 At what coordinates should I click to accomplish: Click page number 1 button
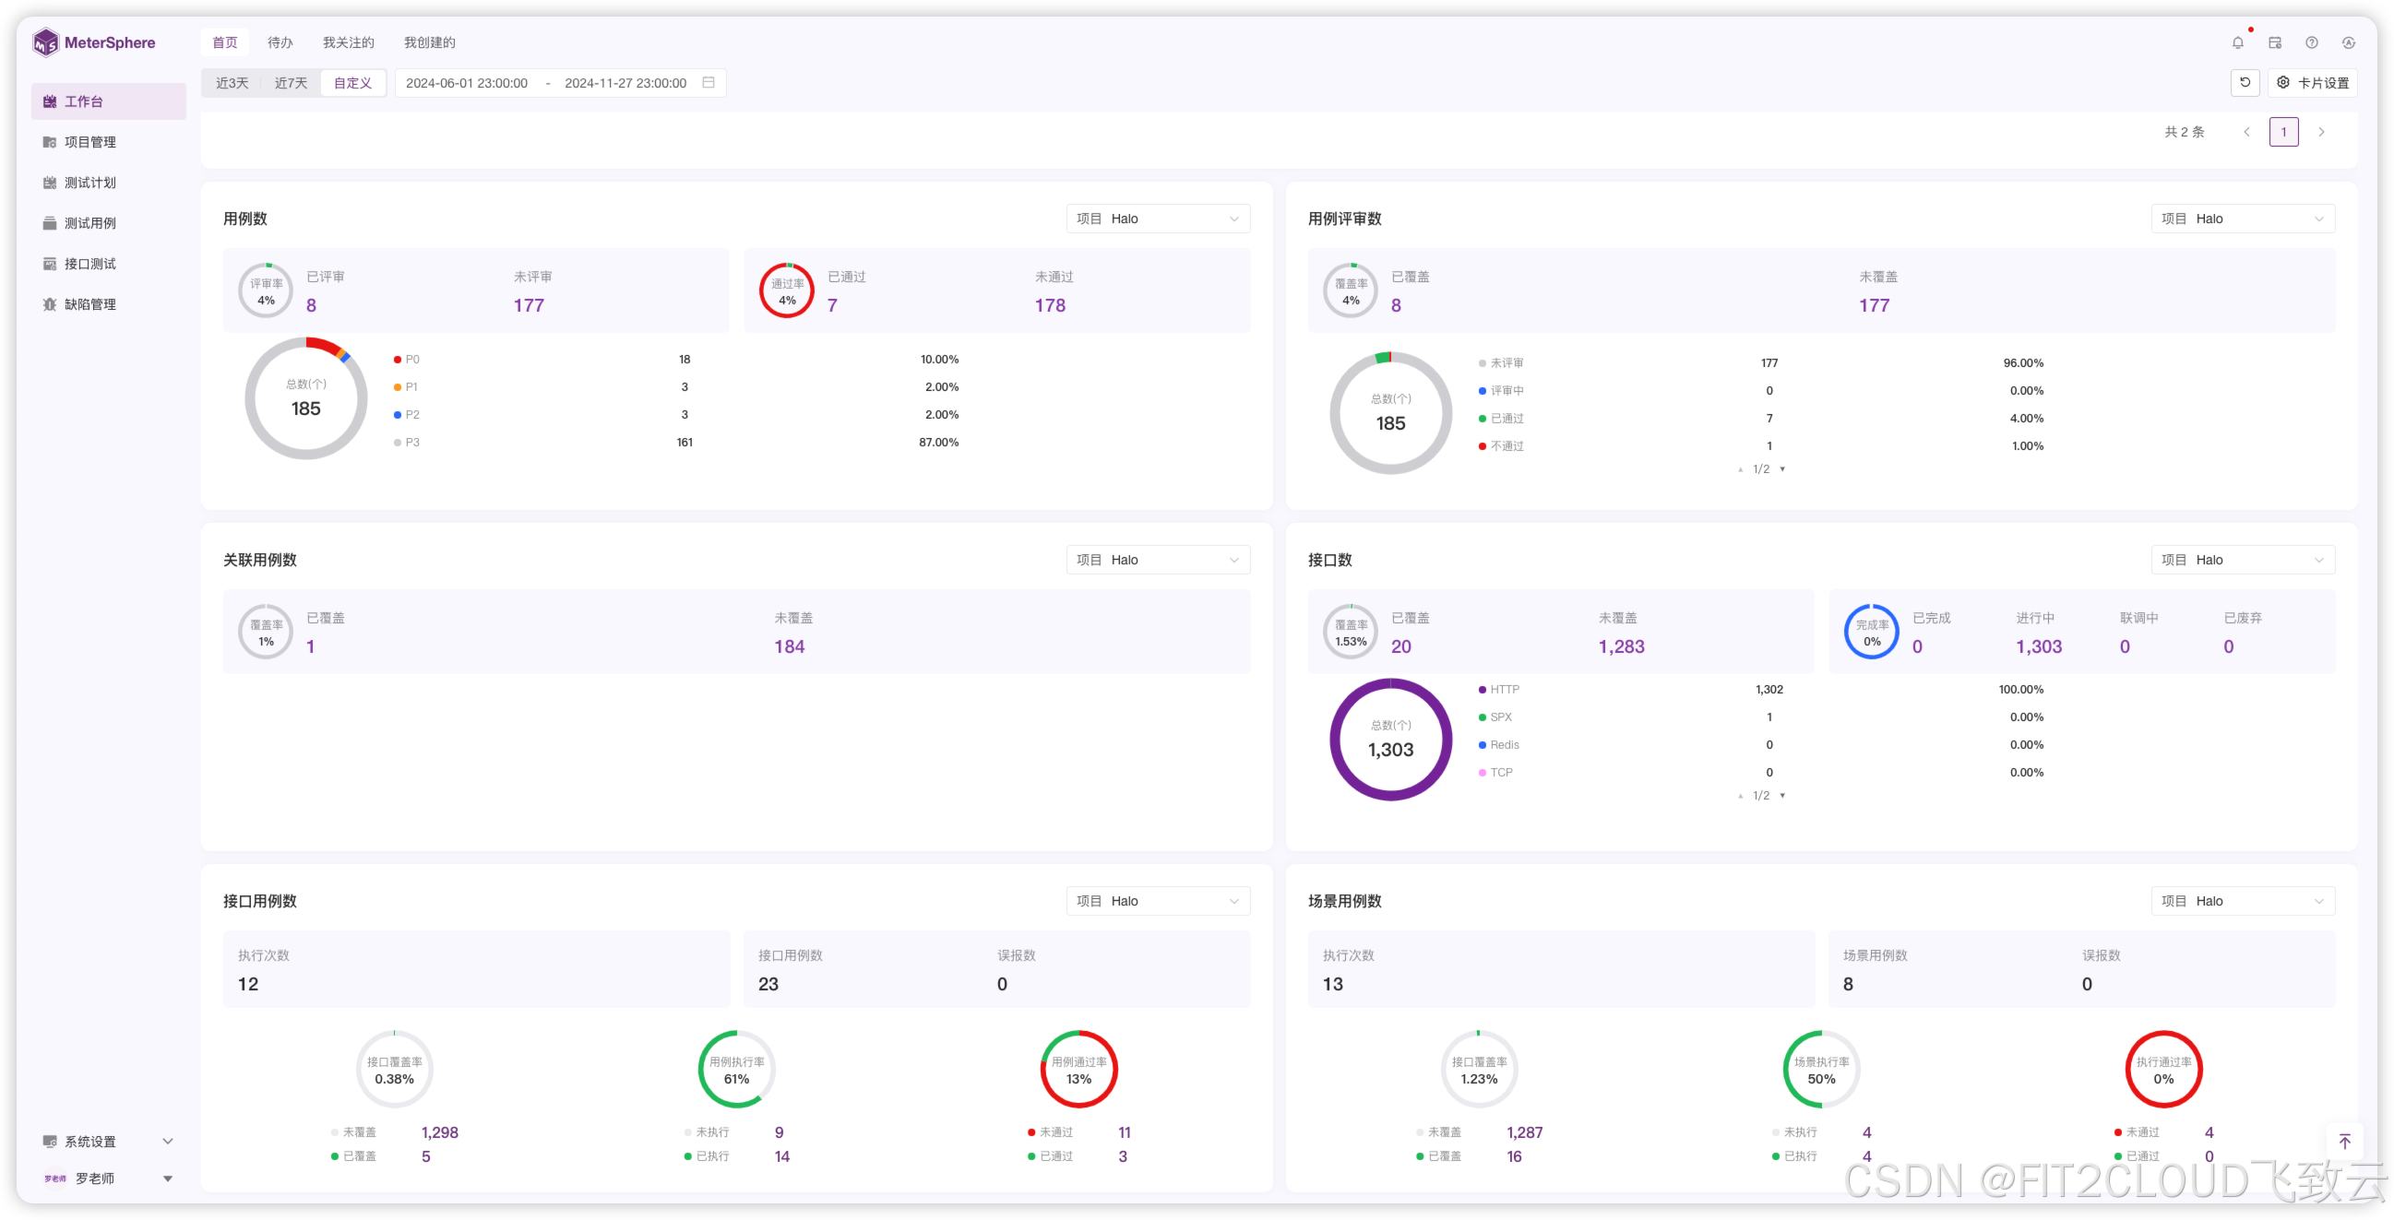click(x=2283, y=132)
